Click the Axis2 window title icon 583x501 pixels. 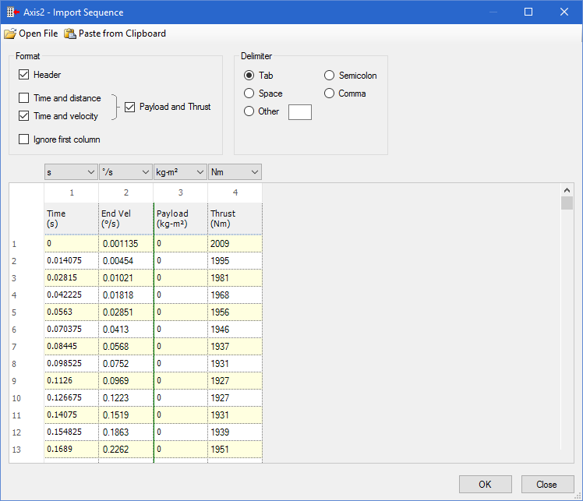(11, 12)
